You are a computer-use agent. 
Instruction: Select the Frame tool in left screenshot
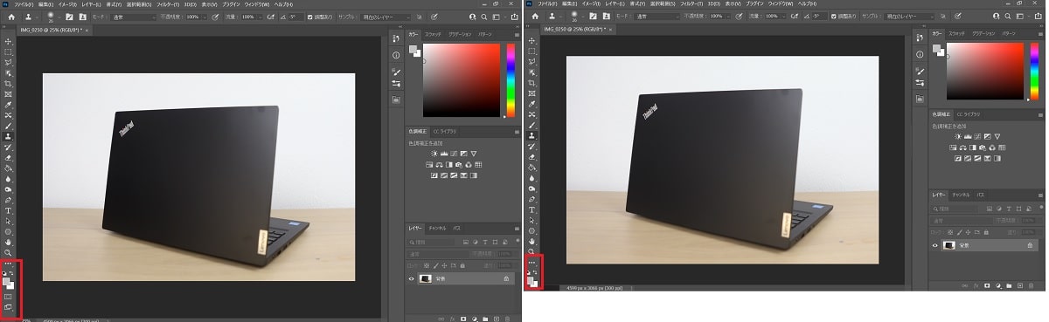click(8, 93)
